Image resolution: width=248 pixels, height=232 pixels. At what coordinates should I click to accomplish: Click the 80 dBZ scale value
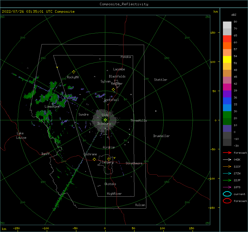pyautogui.click(x=235, y=22)
